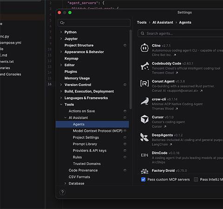
Task: Select the crow-cli agent entry
Action: click(180, 104)
